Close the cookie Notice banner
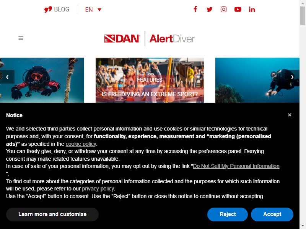This screenshot has width=306, height=229. (290, 115)
